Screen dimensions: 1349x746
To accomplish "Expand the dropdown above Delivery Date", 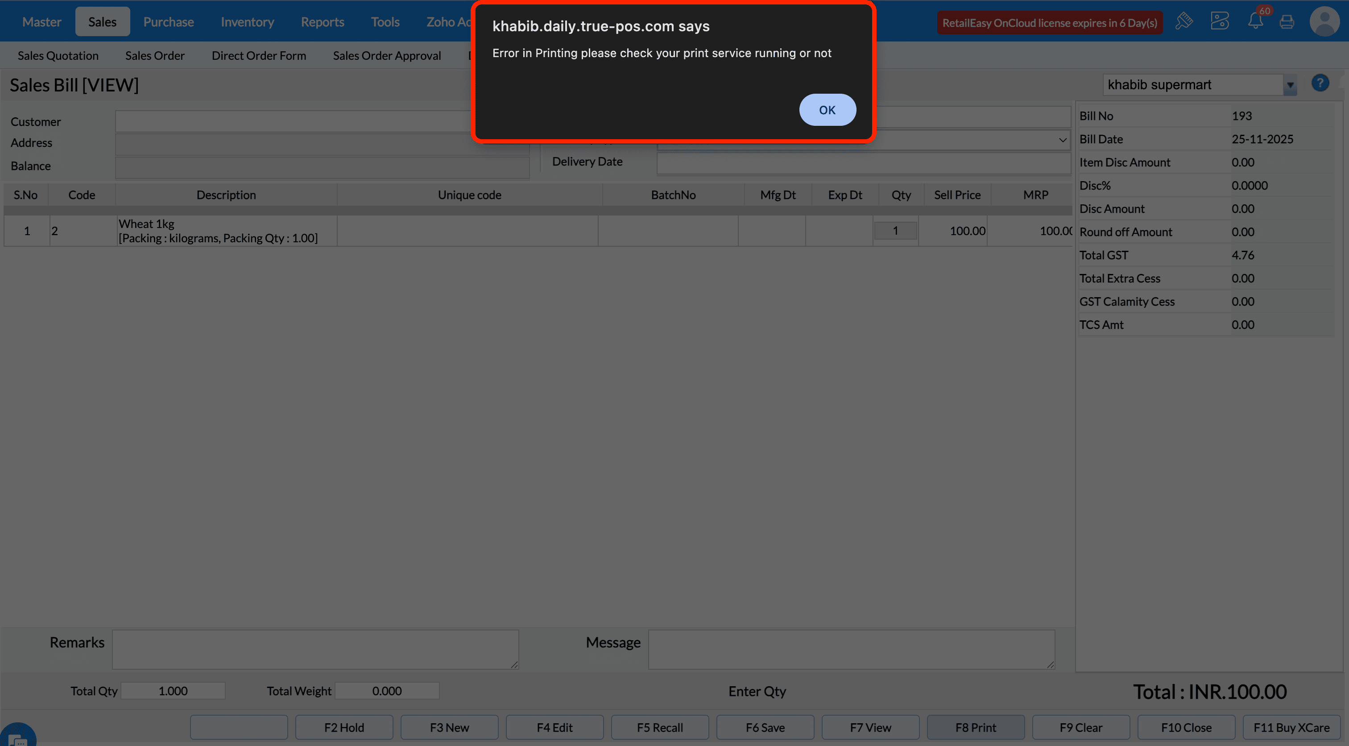I will pyautogui.click(x=1062, y=140).
